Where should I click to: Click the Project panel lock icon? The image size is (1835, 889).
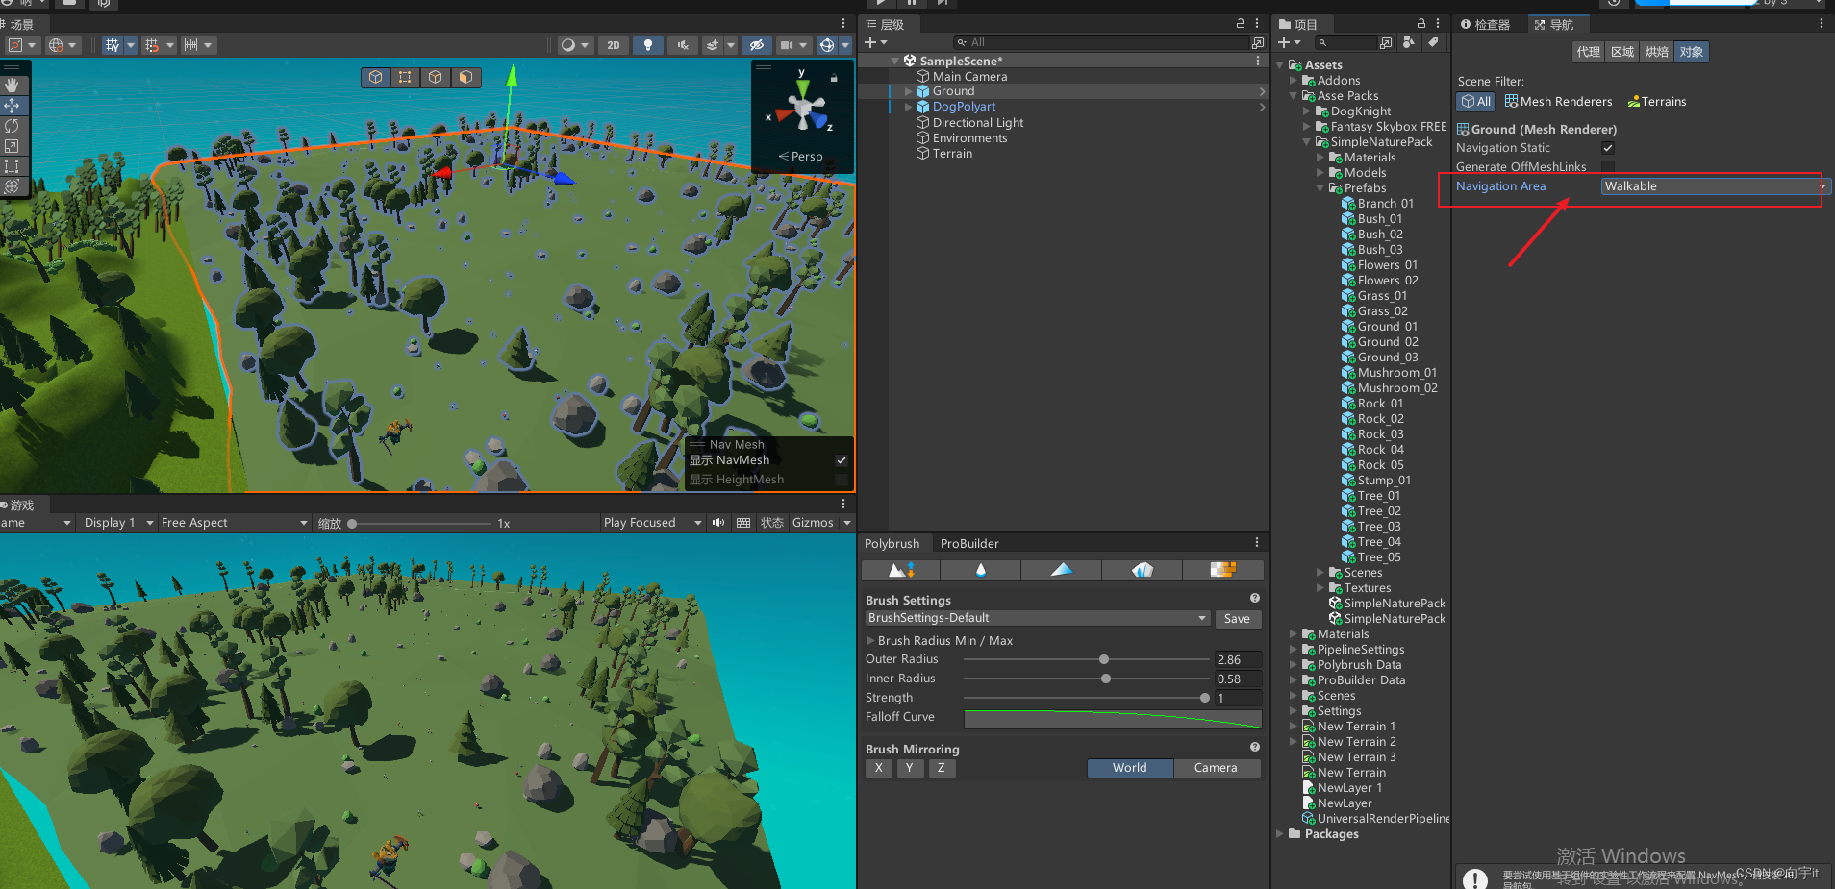click(x=1421, y=23)
